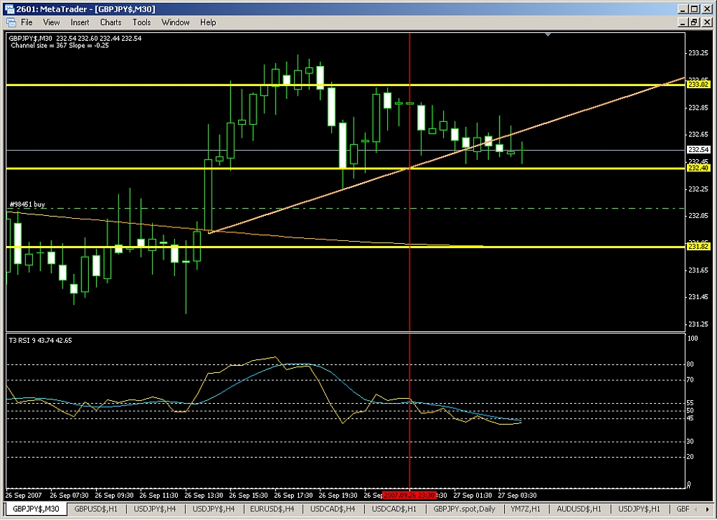Minimize the inner GBPJPY chart window

click(x=681, y=22)
